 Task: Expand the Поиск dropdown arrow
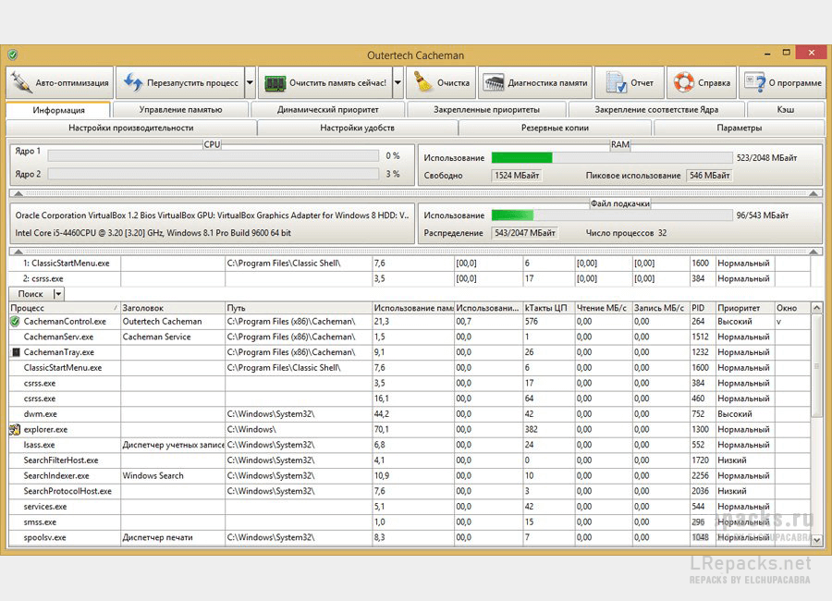58,294
